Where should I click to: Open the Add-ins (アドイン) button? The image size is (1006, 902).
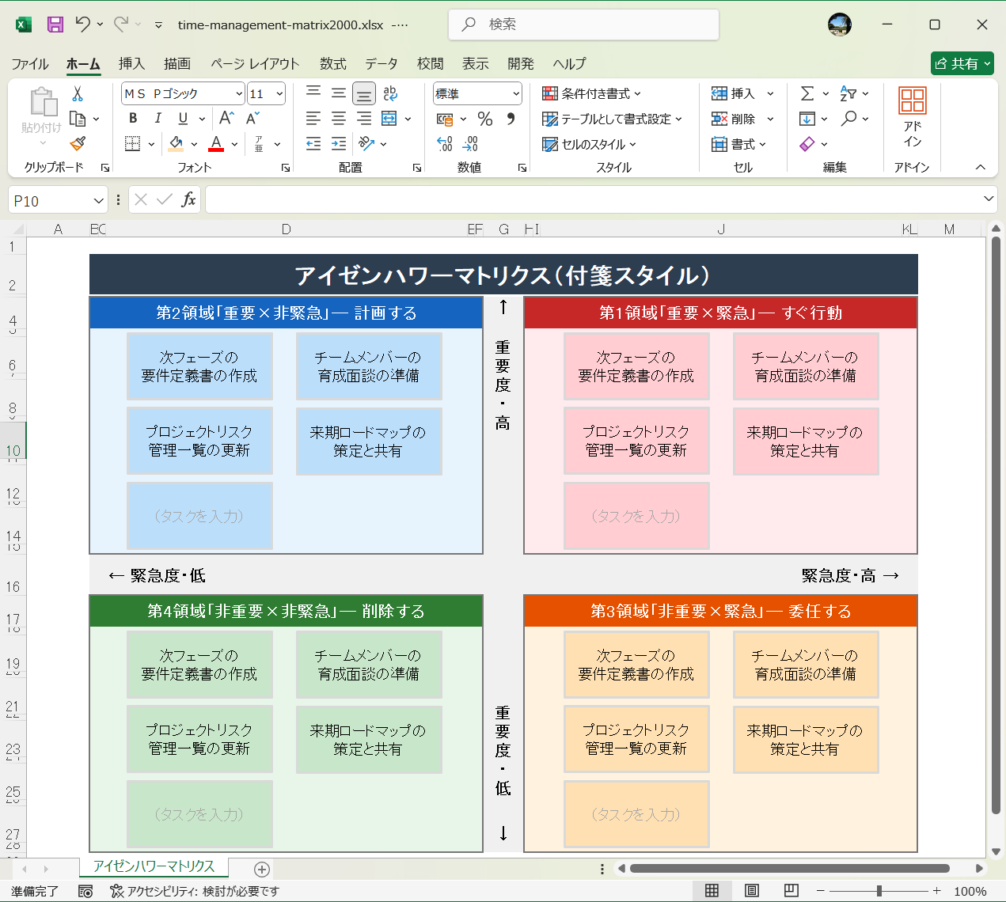coord(912,117)
